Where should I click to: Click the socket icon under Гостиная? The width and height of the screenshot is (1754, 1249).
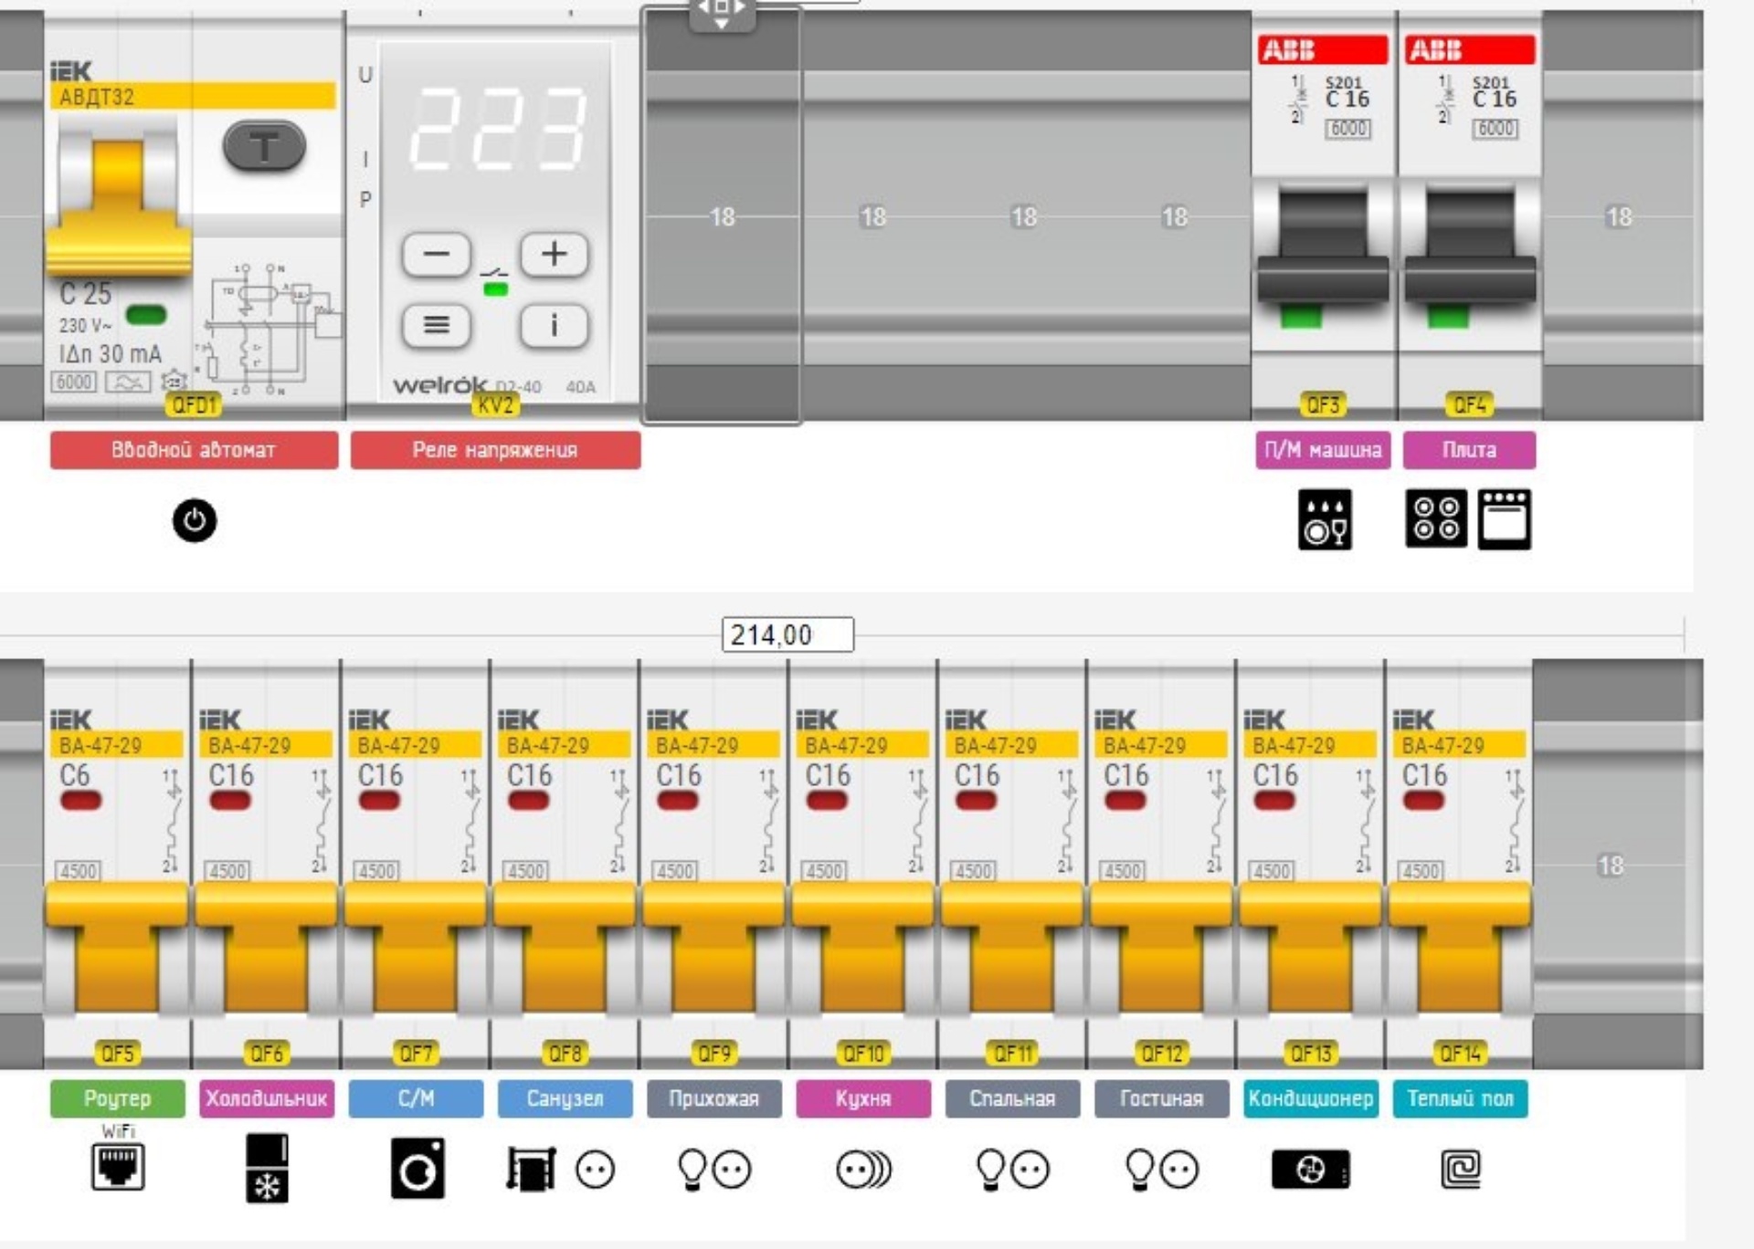coord(1179,1170)
